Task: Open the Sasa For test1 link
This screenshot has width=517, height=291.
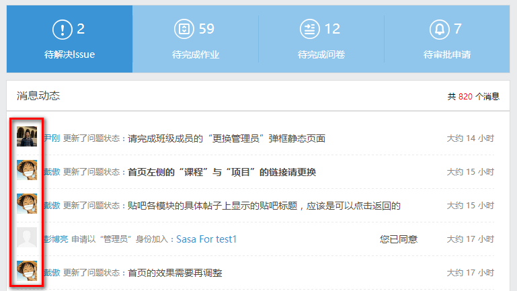Action: tap(206, 239)
